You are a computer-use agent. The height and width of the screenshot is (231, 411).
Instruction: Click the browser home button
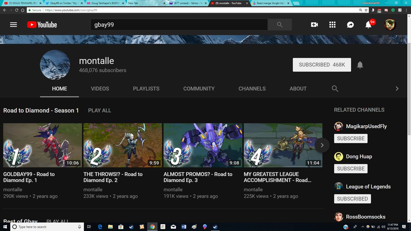[x=23, y=10]
